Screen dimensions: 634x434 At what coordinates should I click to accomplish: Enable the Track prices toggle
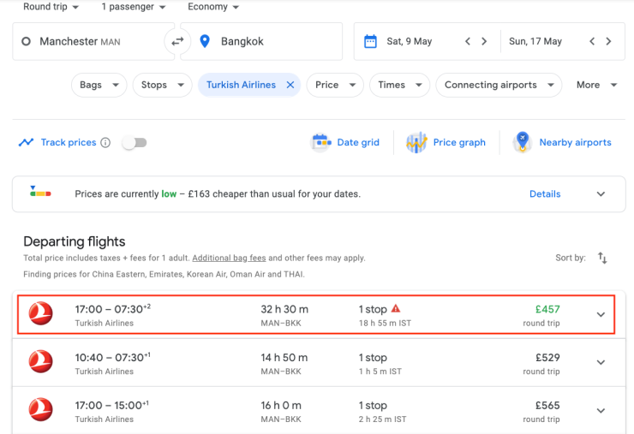click(134, 143)
